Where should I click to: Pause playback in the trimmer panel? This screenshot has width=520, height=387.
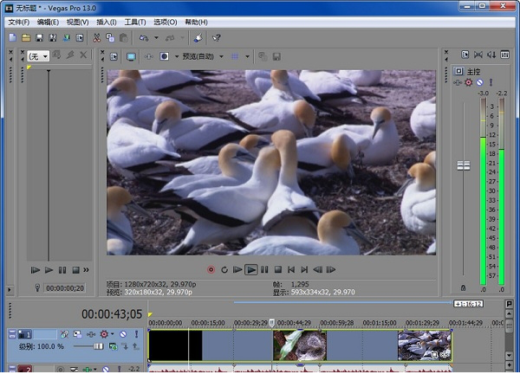[x=62, y=270]
